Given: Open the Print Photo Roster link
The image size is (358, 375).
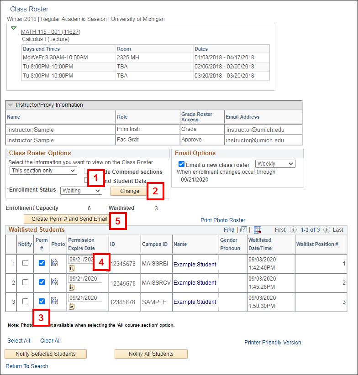Looking at the screenshot, I should pos(223,220).
